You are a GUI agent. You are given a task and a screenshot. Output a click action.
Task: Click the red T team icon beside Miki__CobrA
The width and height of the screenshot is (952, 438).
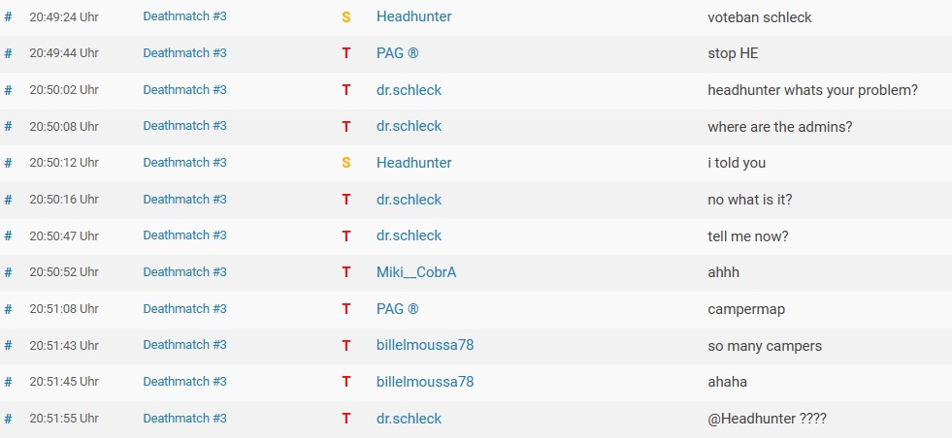tap(346, 272)
